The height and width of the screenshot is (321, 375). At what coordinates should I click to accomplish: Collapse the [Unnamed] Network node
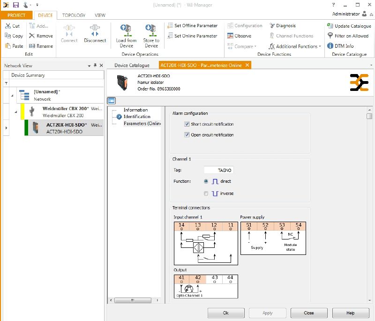click(x=12, y=95)
